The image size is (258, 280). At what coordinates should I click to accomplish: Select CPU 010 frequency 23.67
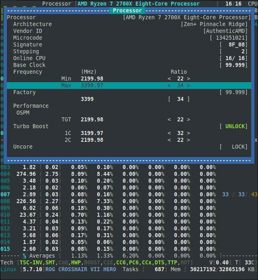tap(28, 215)
